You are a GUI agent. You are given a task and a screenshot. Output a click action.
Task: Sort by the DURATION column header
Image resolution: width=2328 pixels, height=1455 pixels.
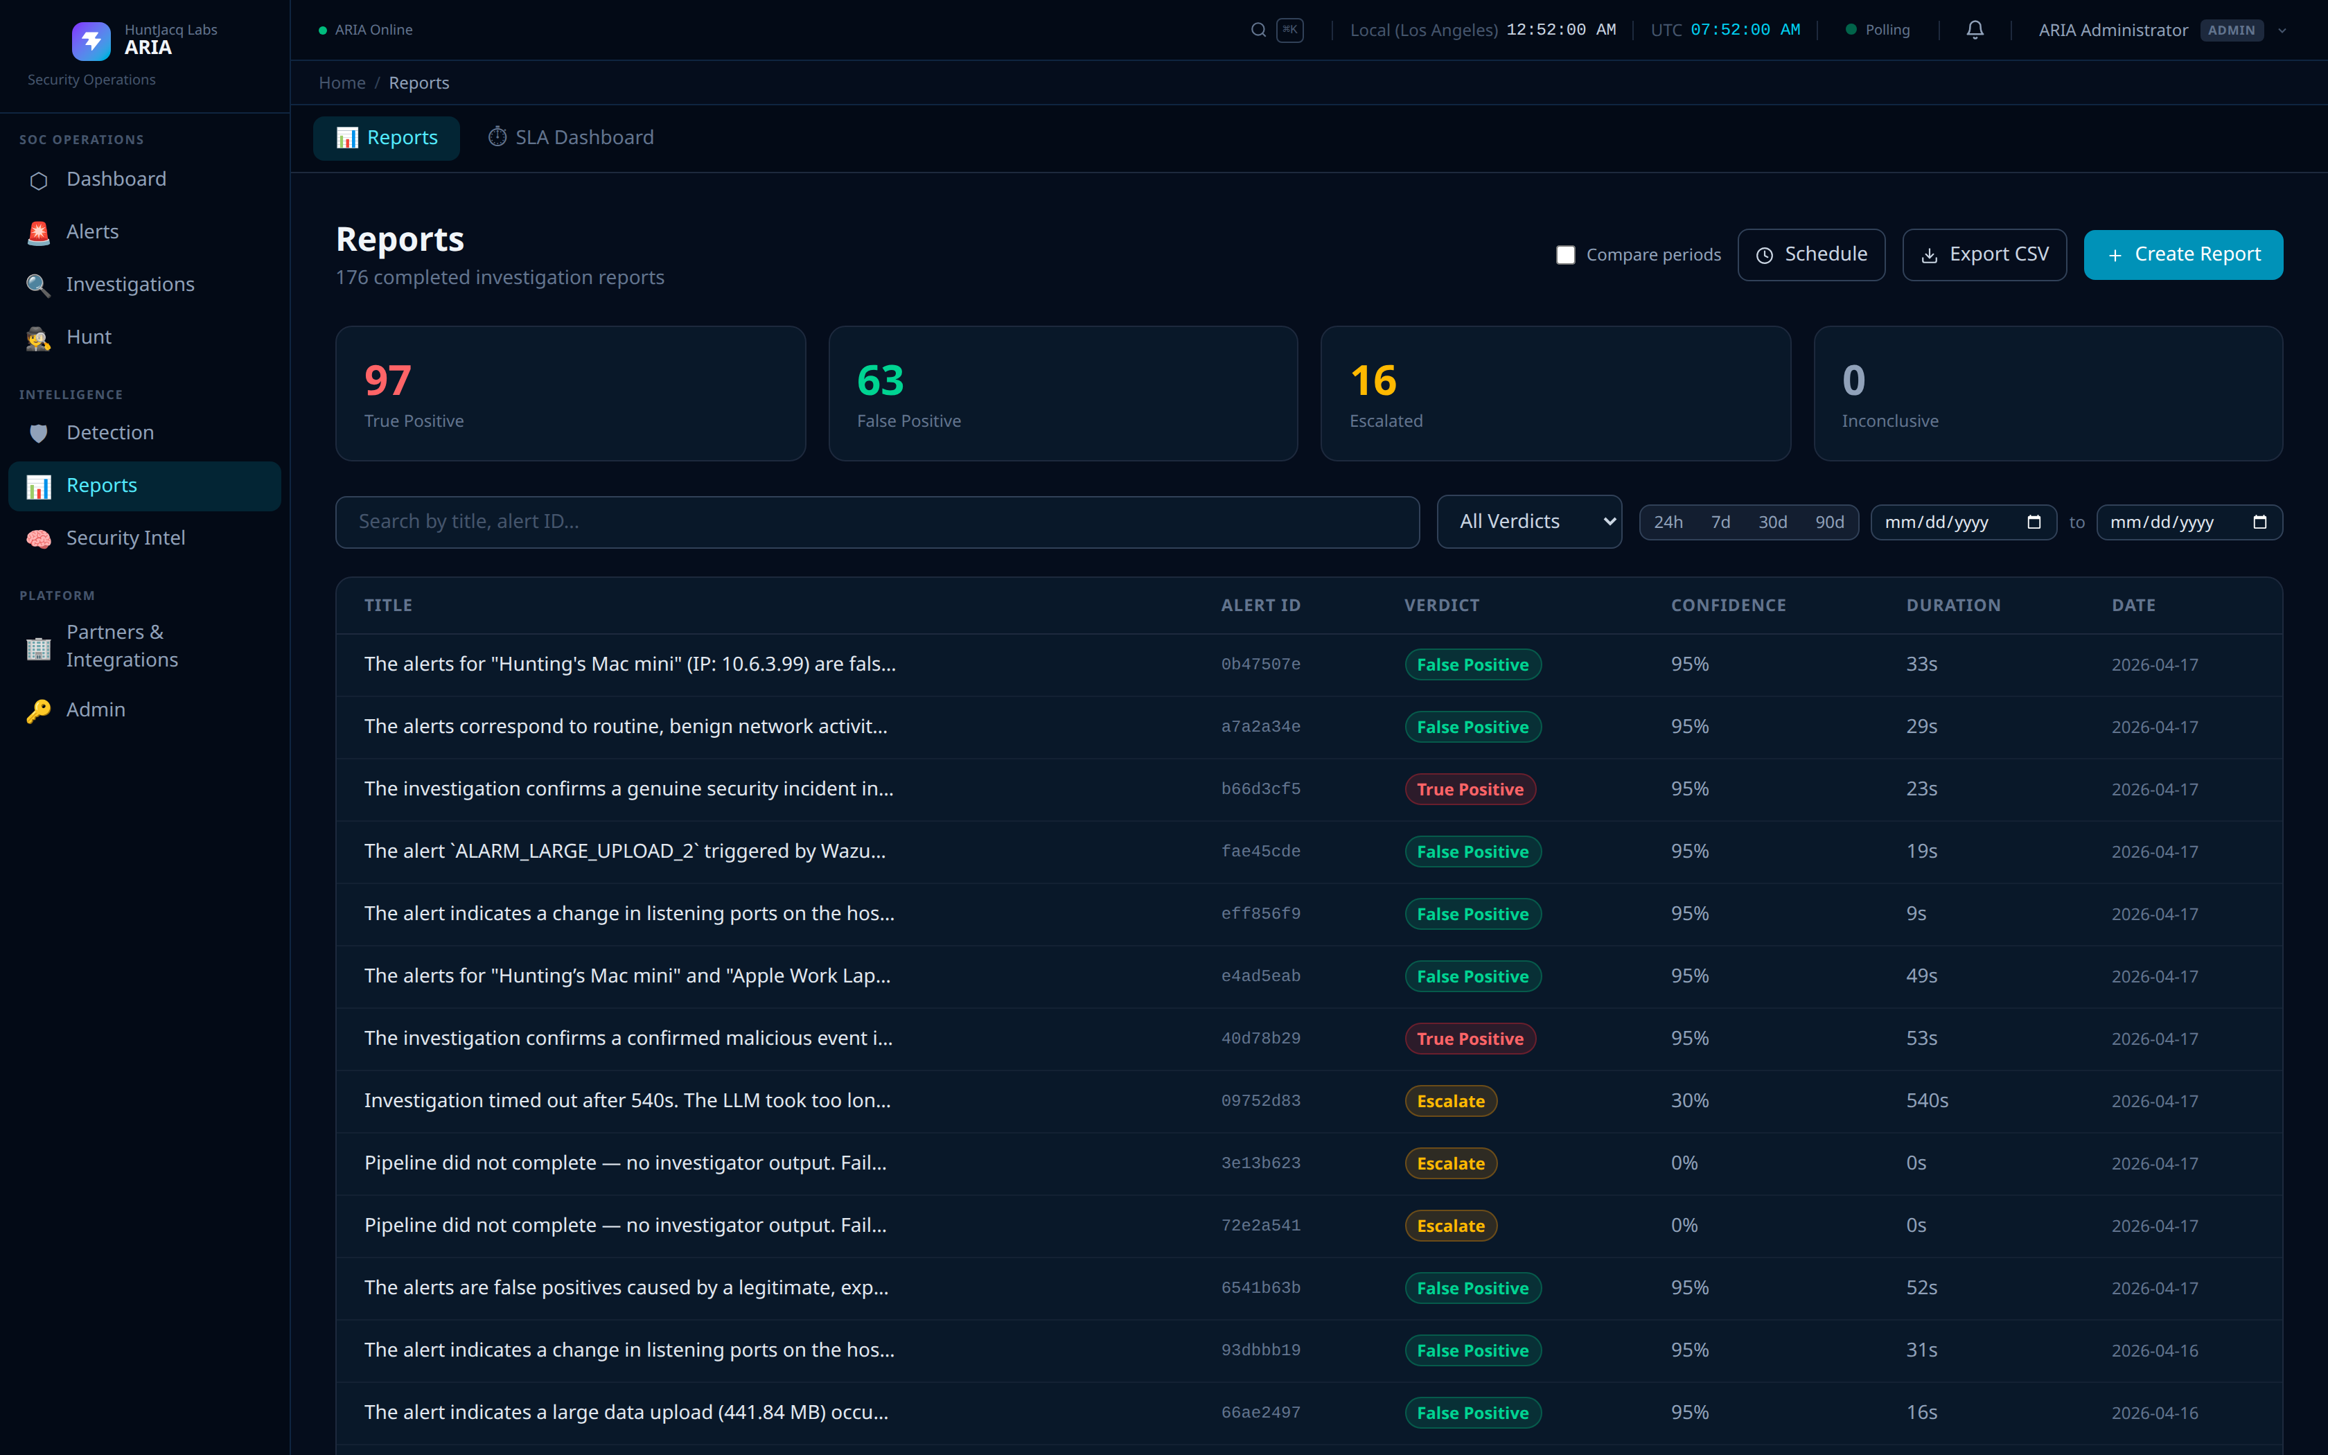(1953, 606)
